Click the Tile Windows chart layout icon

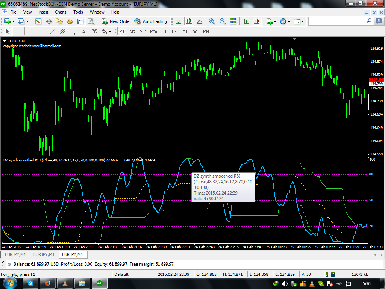pos(233,21)
